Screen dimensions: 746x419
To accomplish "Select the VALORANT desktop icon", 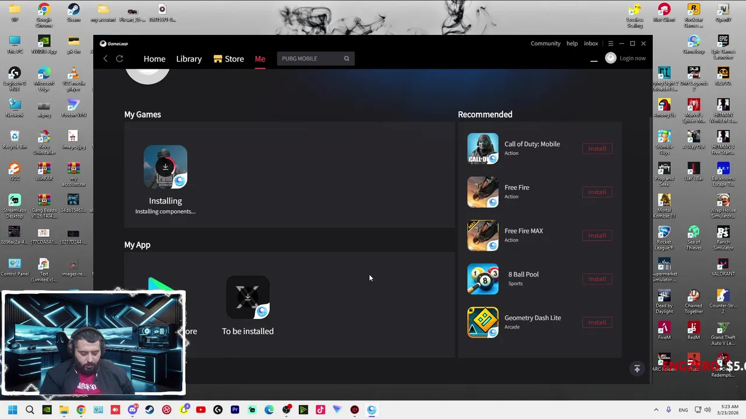I will [723, 267].
